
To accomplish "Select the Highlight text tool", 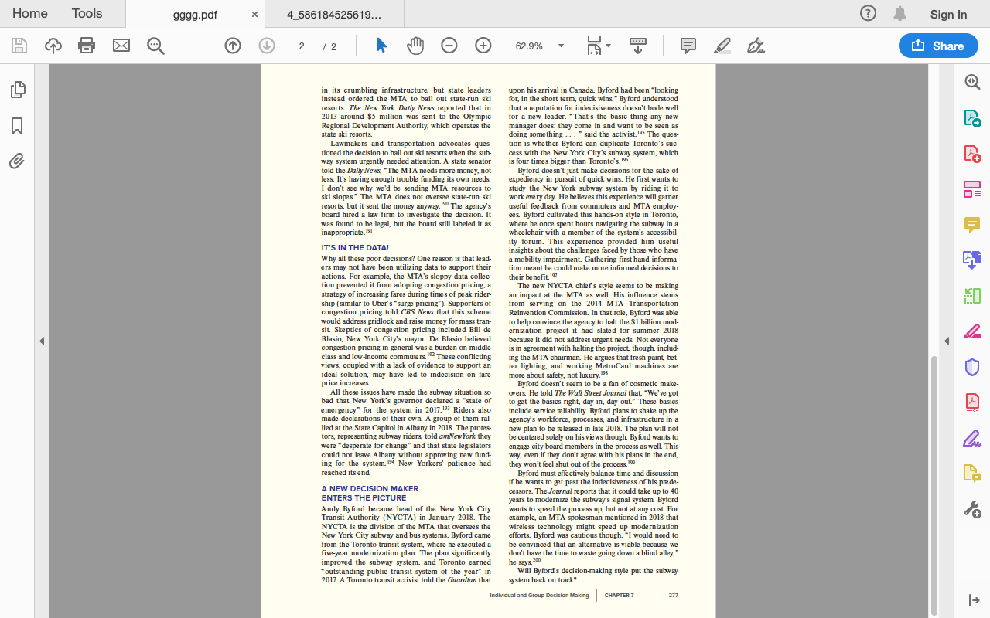I will tap(722, 46).
